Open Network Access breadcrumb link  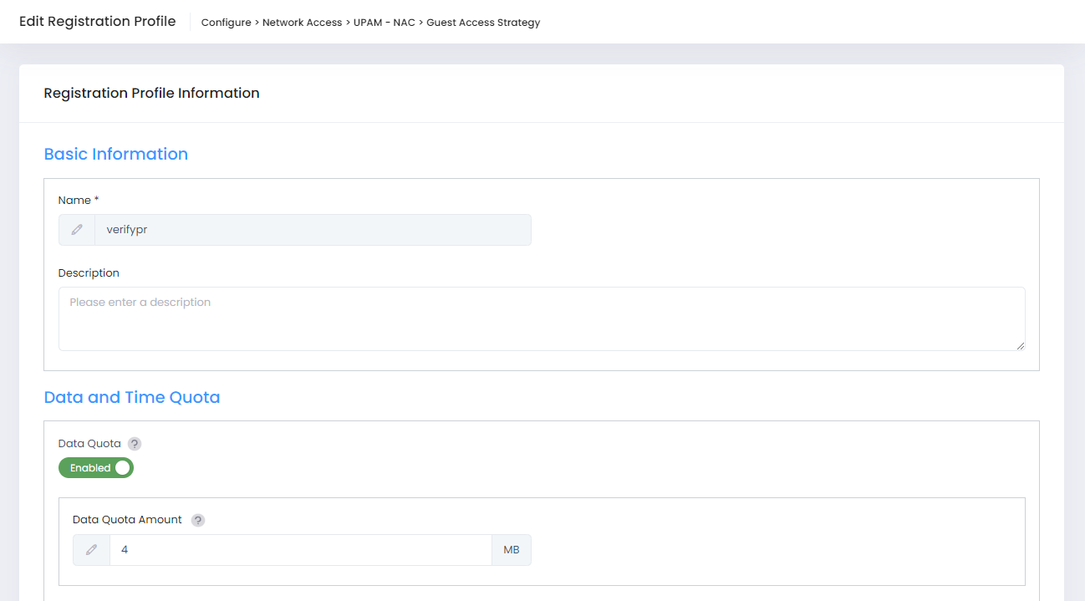coord(302,23)
